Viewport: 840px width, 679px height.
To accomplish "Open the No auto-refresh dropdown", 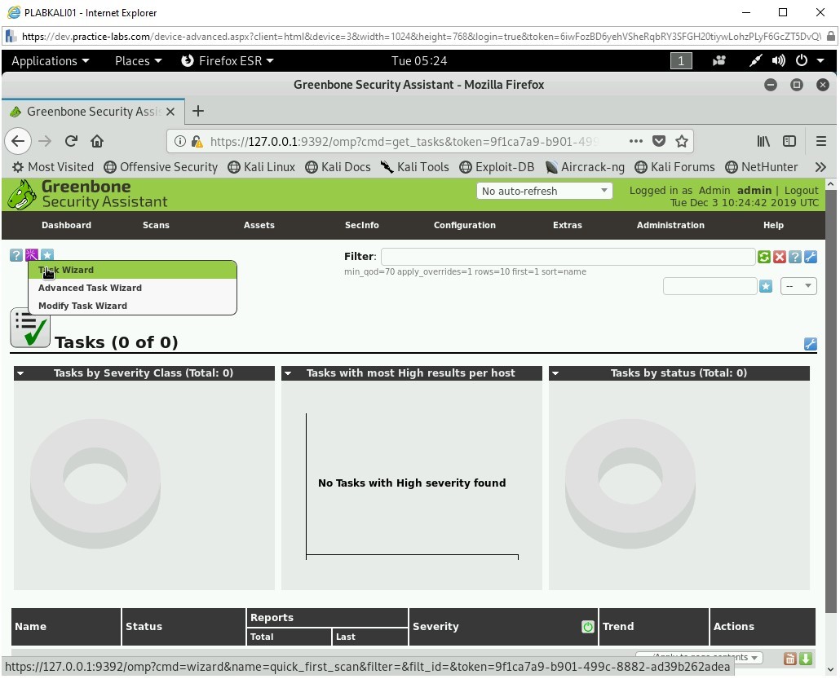I will click(544, 191).
